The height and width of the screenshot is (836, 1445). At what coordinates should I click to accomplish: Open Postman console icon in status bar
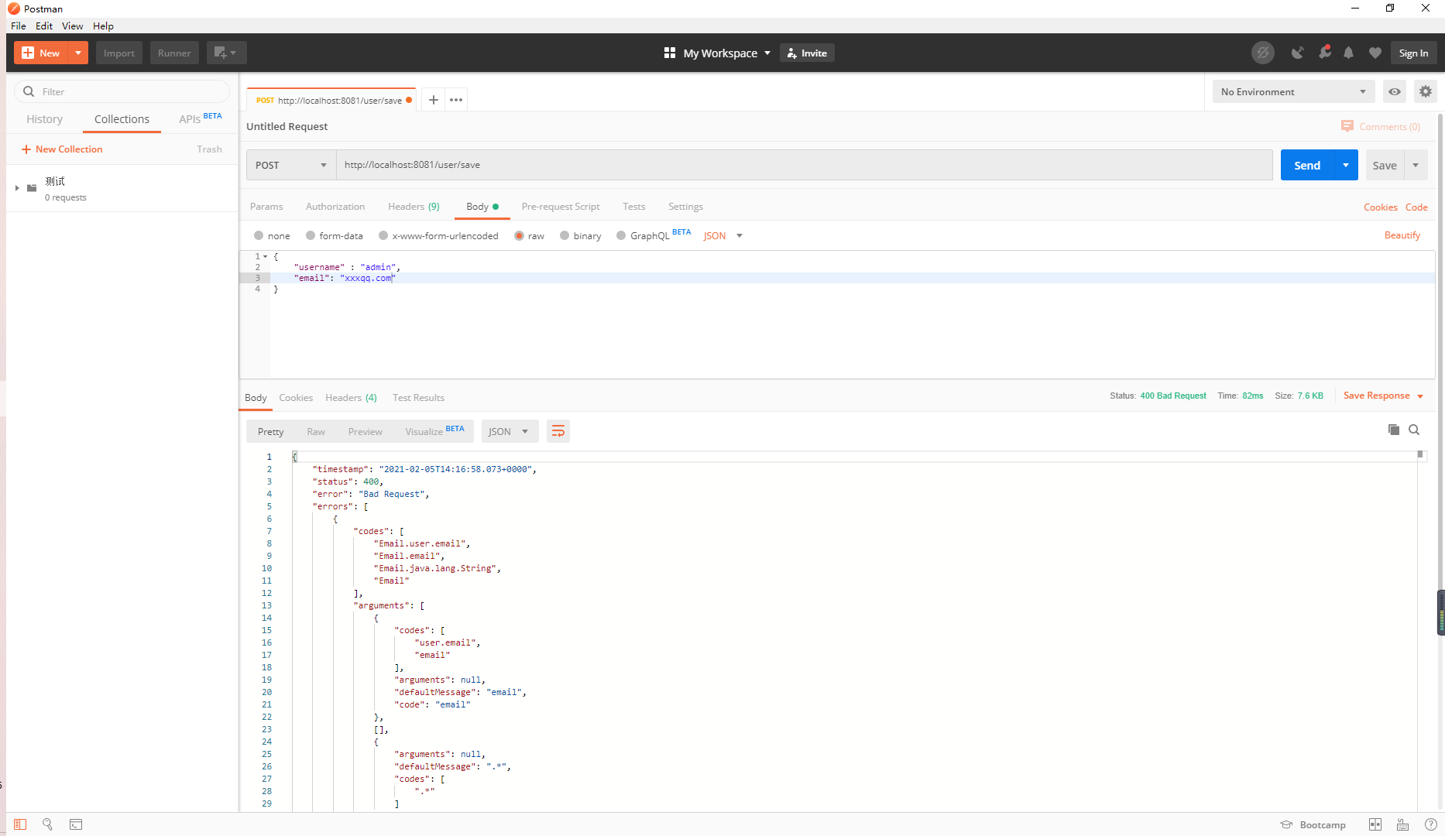(76, 824)
